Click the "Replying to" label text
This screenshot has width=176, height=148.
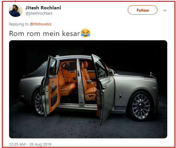coord(19,24)
